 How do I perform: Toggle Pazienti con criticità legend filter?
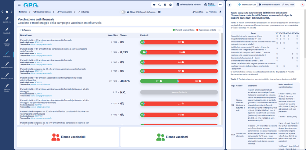point(206,30)
